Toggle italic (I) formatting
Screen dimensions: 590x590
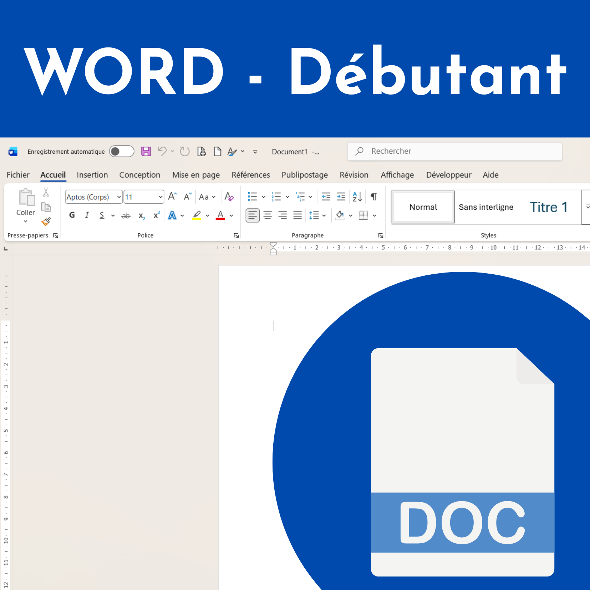click(x=87, y=215)
